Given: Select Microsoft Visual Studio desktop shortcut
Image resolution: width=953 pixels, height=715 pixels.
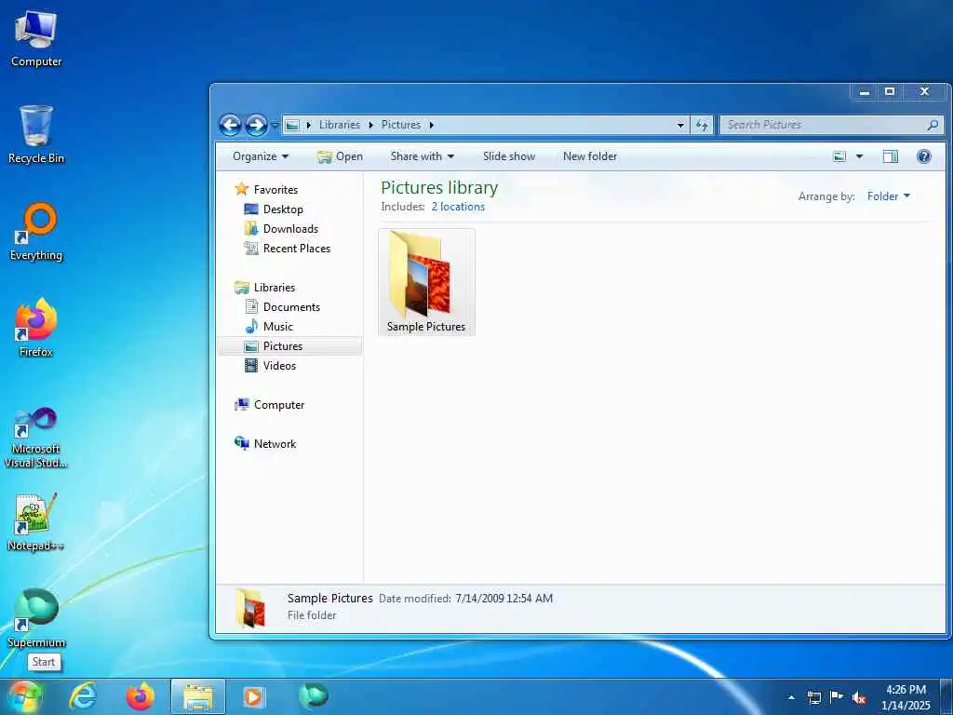Looking at the screenshot, I should pyautogui.click(x=36, y=438).
